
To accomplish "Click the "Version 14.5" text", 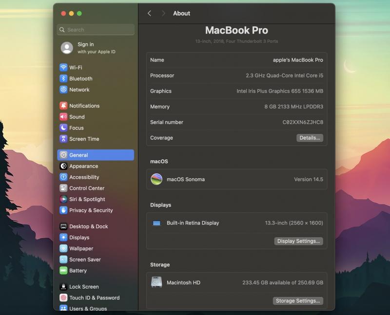I will (309, 179).
